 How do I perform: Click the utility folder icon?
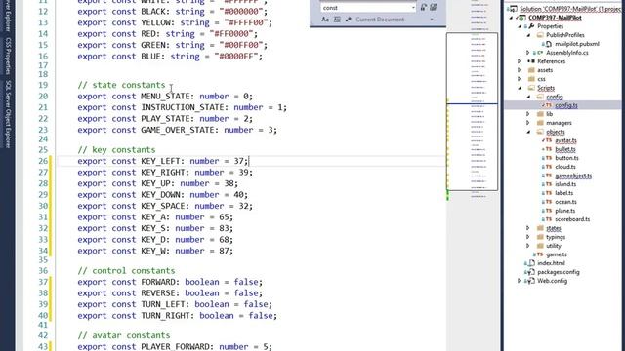point(540,246)
